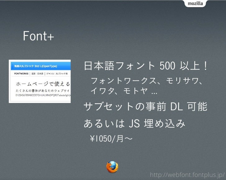The height and width of the screenshot is (180, 226).
Task: Click the FONTWORKS label in thumbnail
Action: point(21,74)
